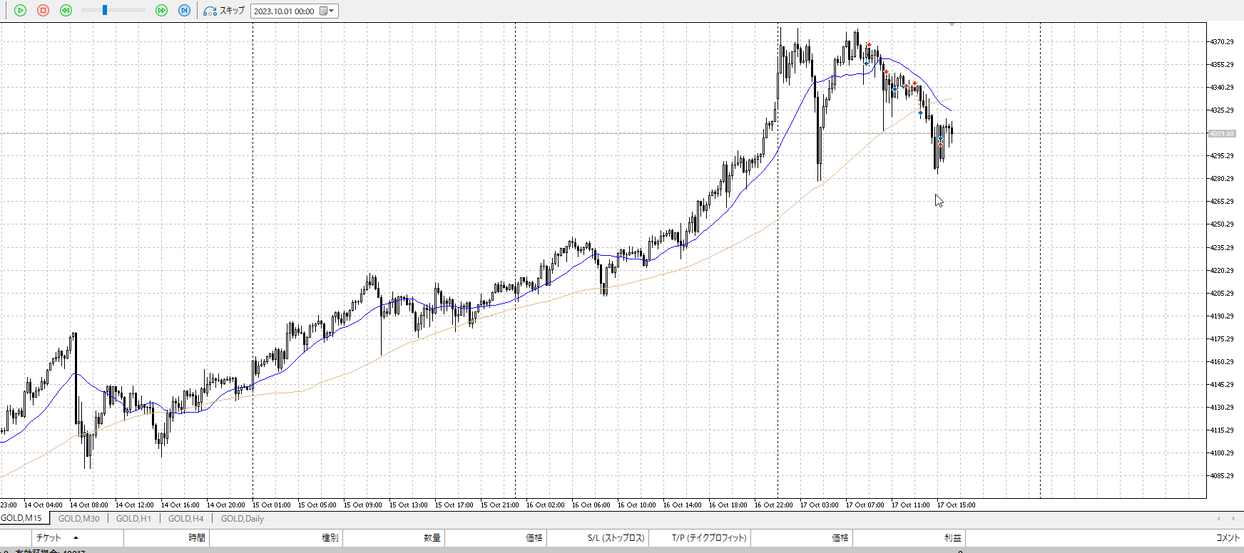Sort by チケット column header

tap(49, 538)
